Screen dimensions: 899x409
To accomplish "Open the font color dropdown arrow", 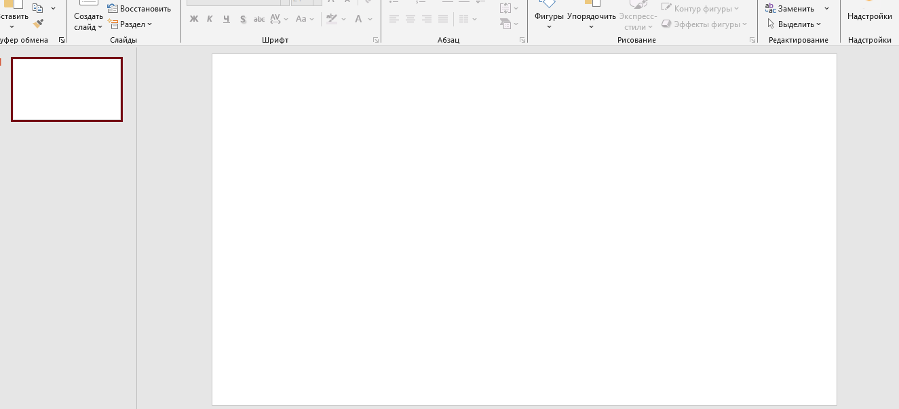I will (x=370, y=19).
